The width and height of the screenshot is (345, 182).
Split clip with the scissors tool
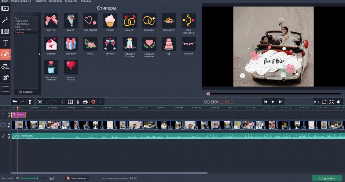pos(40,102)
